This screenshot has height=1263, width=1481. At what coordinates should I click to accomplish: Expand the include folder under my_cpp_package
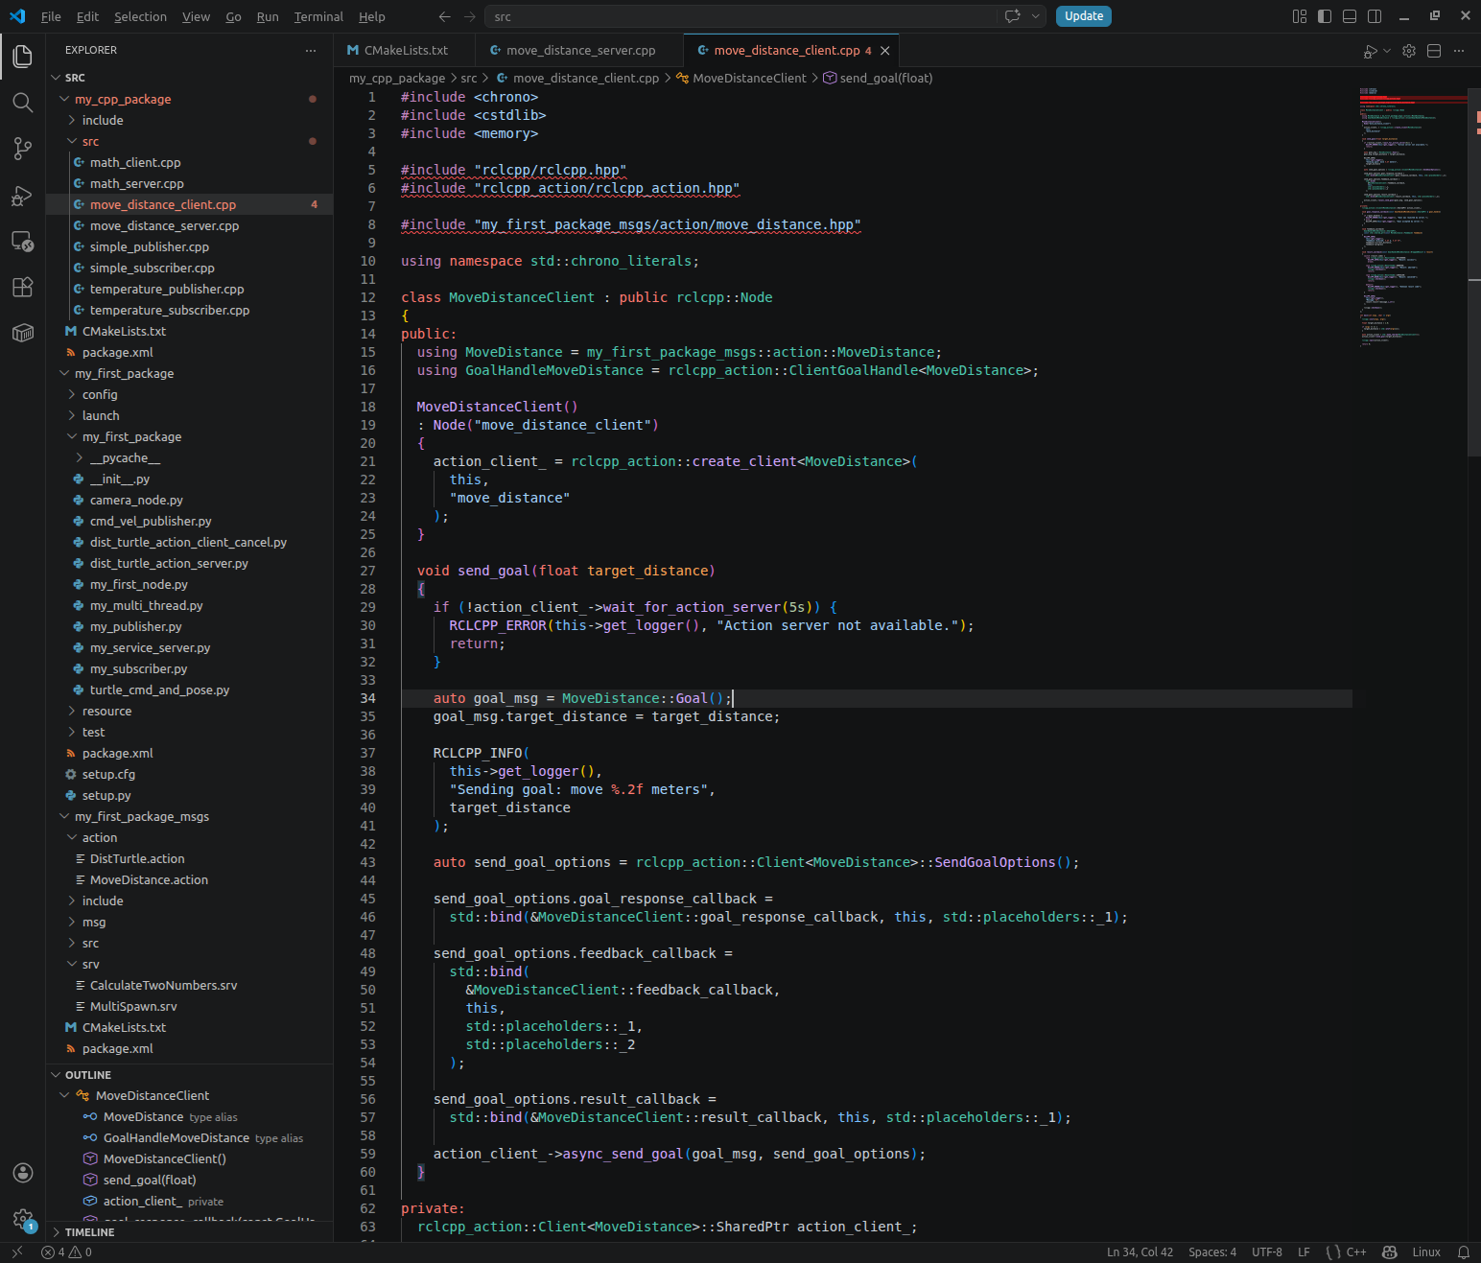pos(189,120)
